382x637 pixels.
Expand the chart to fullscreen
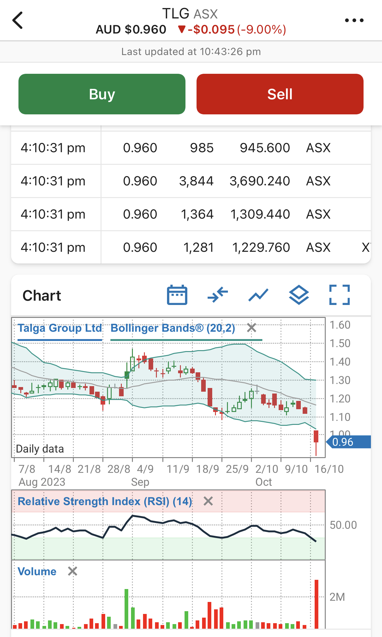pos(340,295)
